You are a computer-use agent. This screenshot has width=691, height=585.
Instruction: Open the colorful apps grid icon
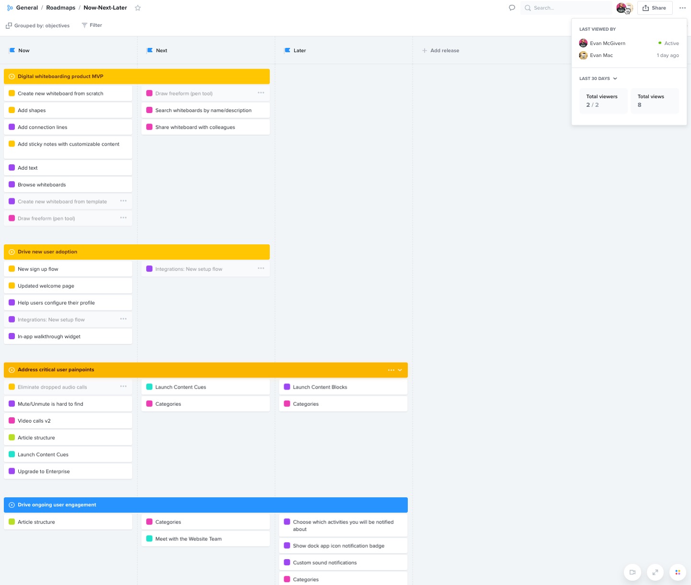(678, 572)
